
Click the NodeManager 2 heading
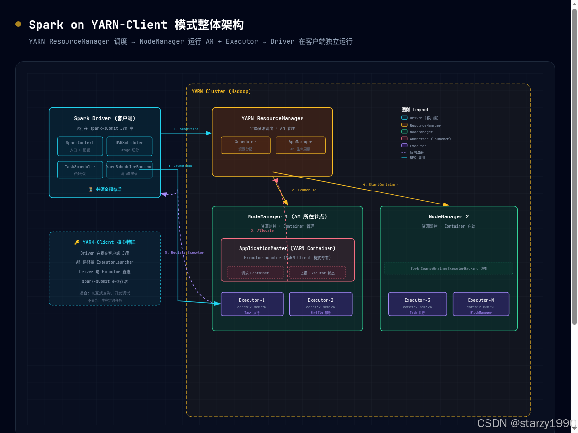[449, 217]
